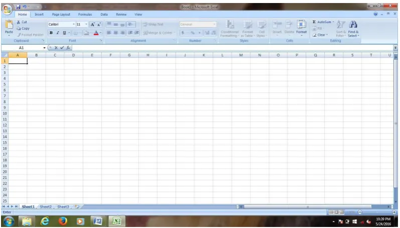Open AutoSum dropdown arrow
The width and height of the screenshot is (400, 228).
tap(333, 22)
